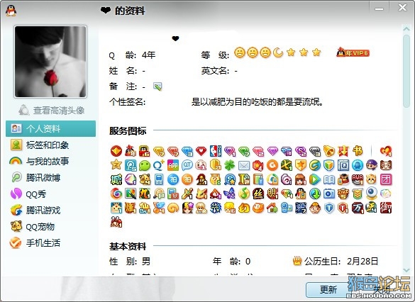Click the blue 华 service icon

pyautogui.click(x=216, y=208)
